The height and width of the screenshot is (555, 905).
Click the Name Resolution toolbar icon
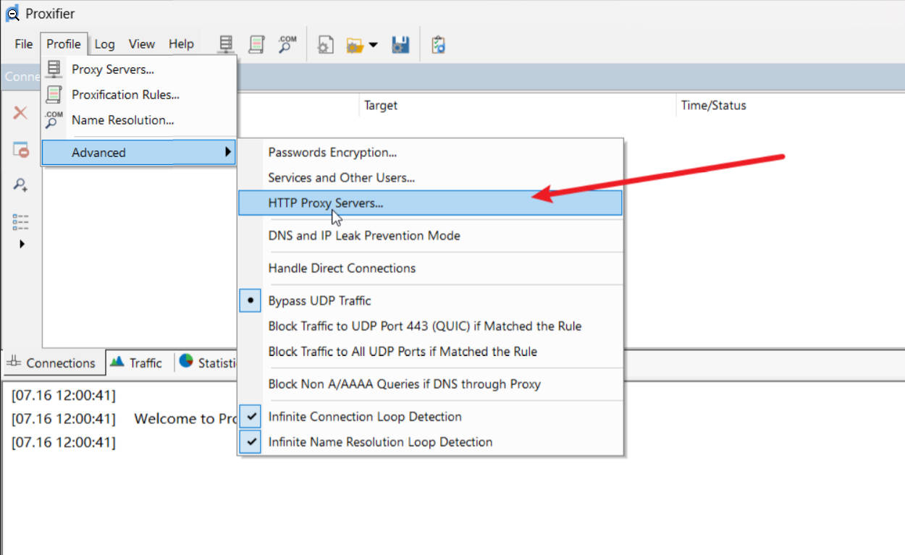coord(287,45)
